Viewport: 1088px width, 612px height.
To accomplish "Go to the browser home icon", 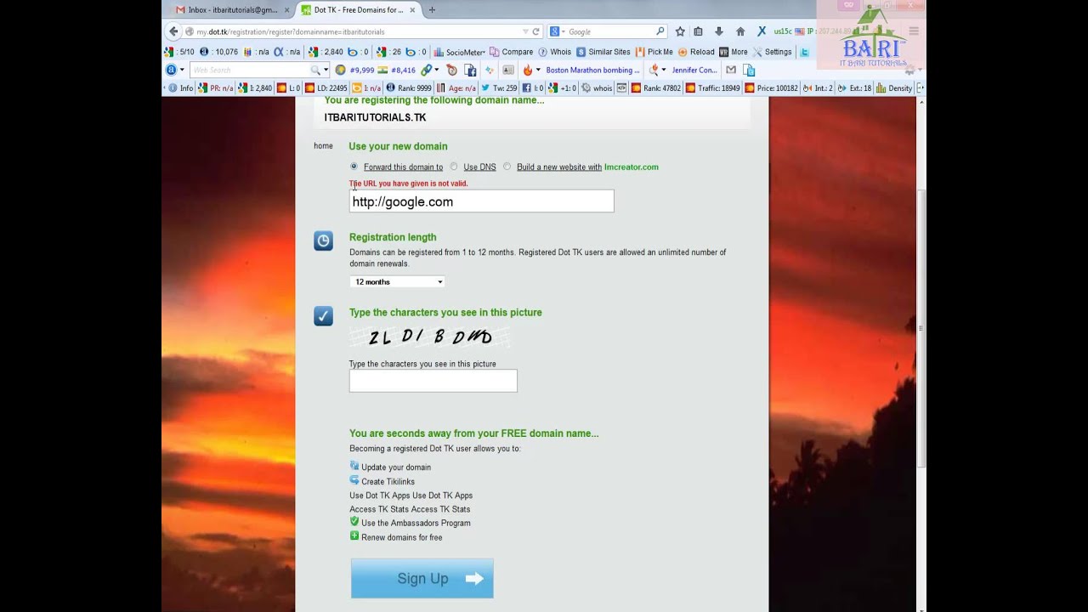I will [739, 31].
